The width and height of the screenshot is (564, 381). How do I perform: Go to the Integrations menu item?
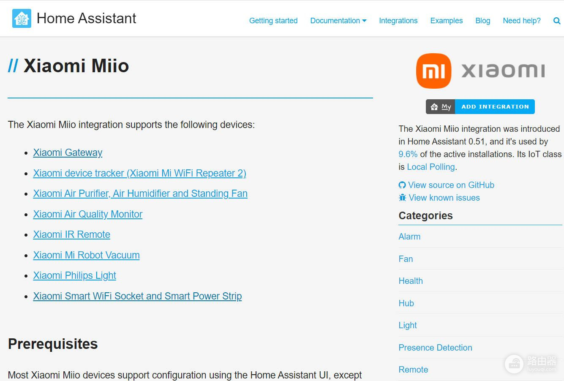click(x=398, y=21)
